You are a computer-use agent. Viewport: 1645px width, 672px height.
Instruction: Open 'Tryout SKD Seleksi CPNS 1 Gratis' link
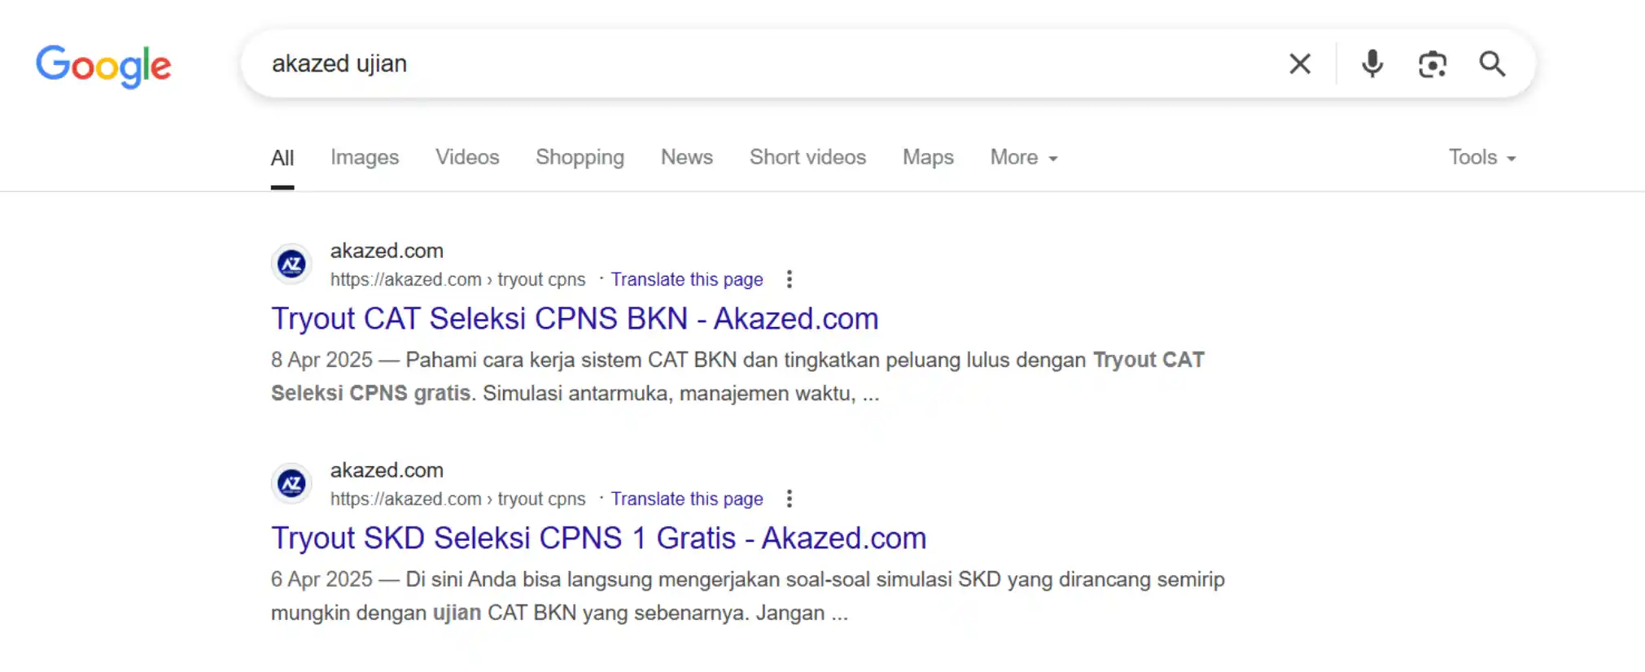(598, 539)
